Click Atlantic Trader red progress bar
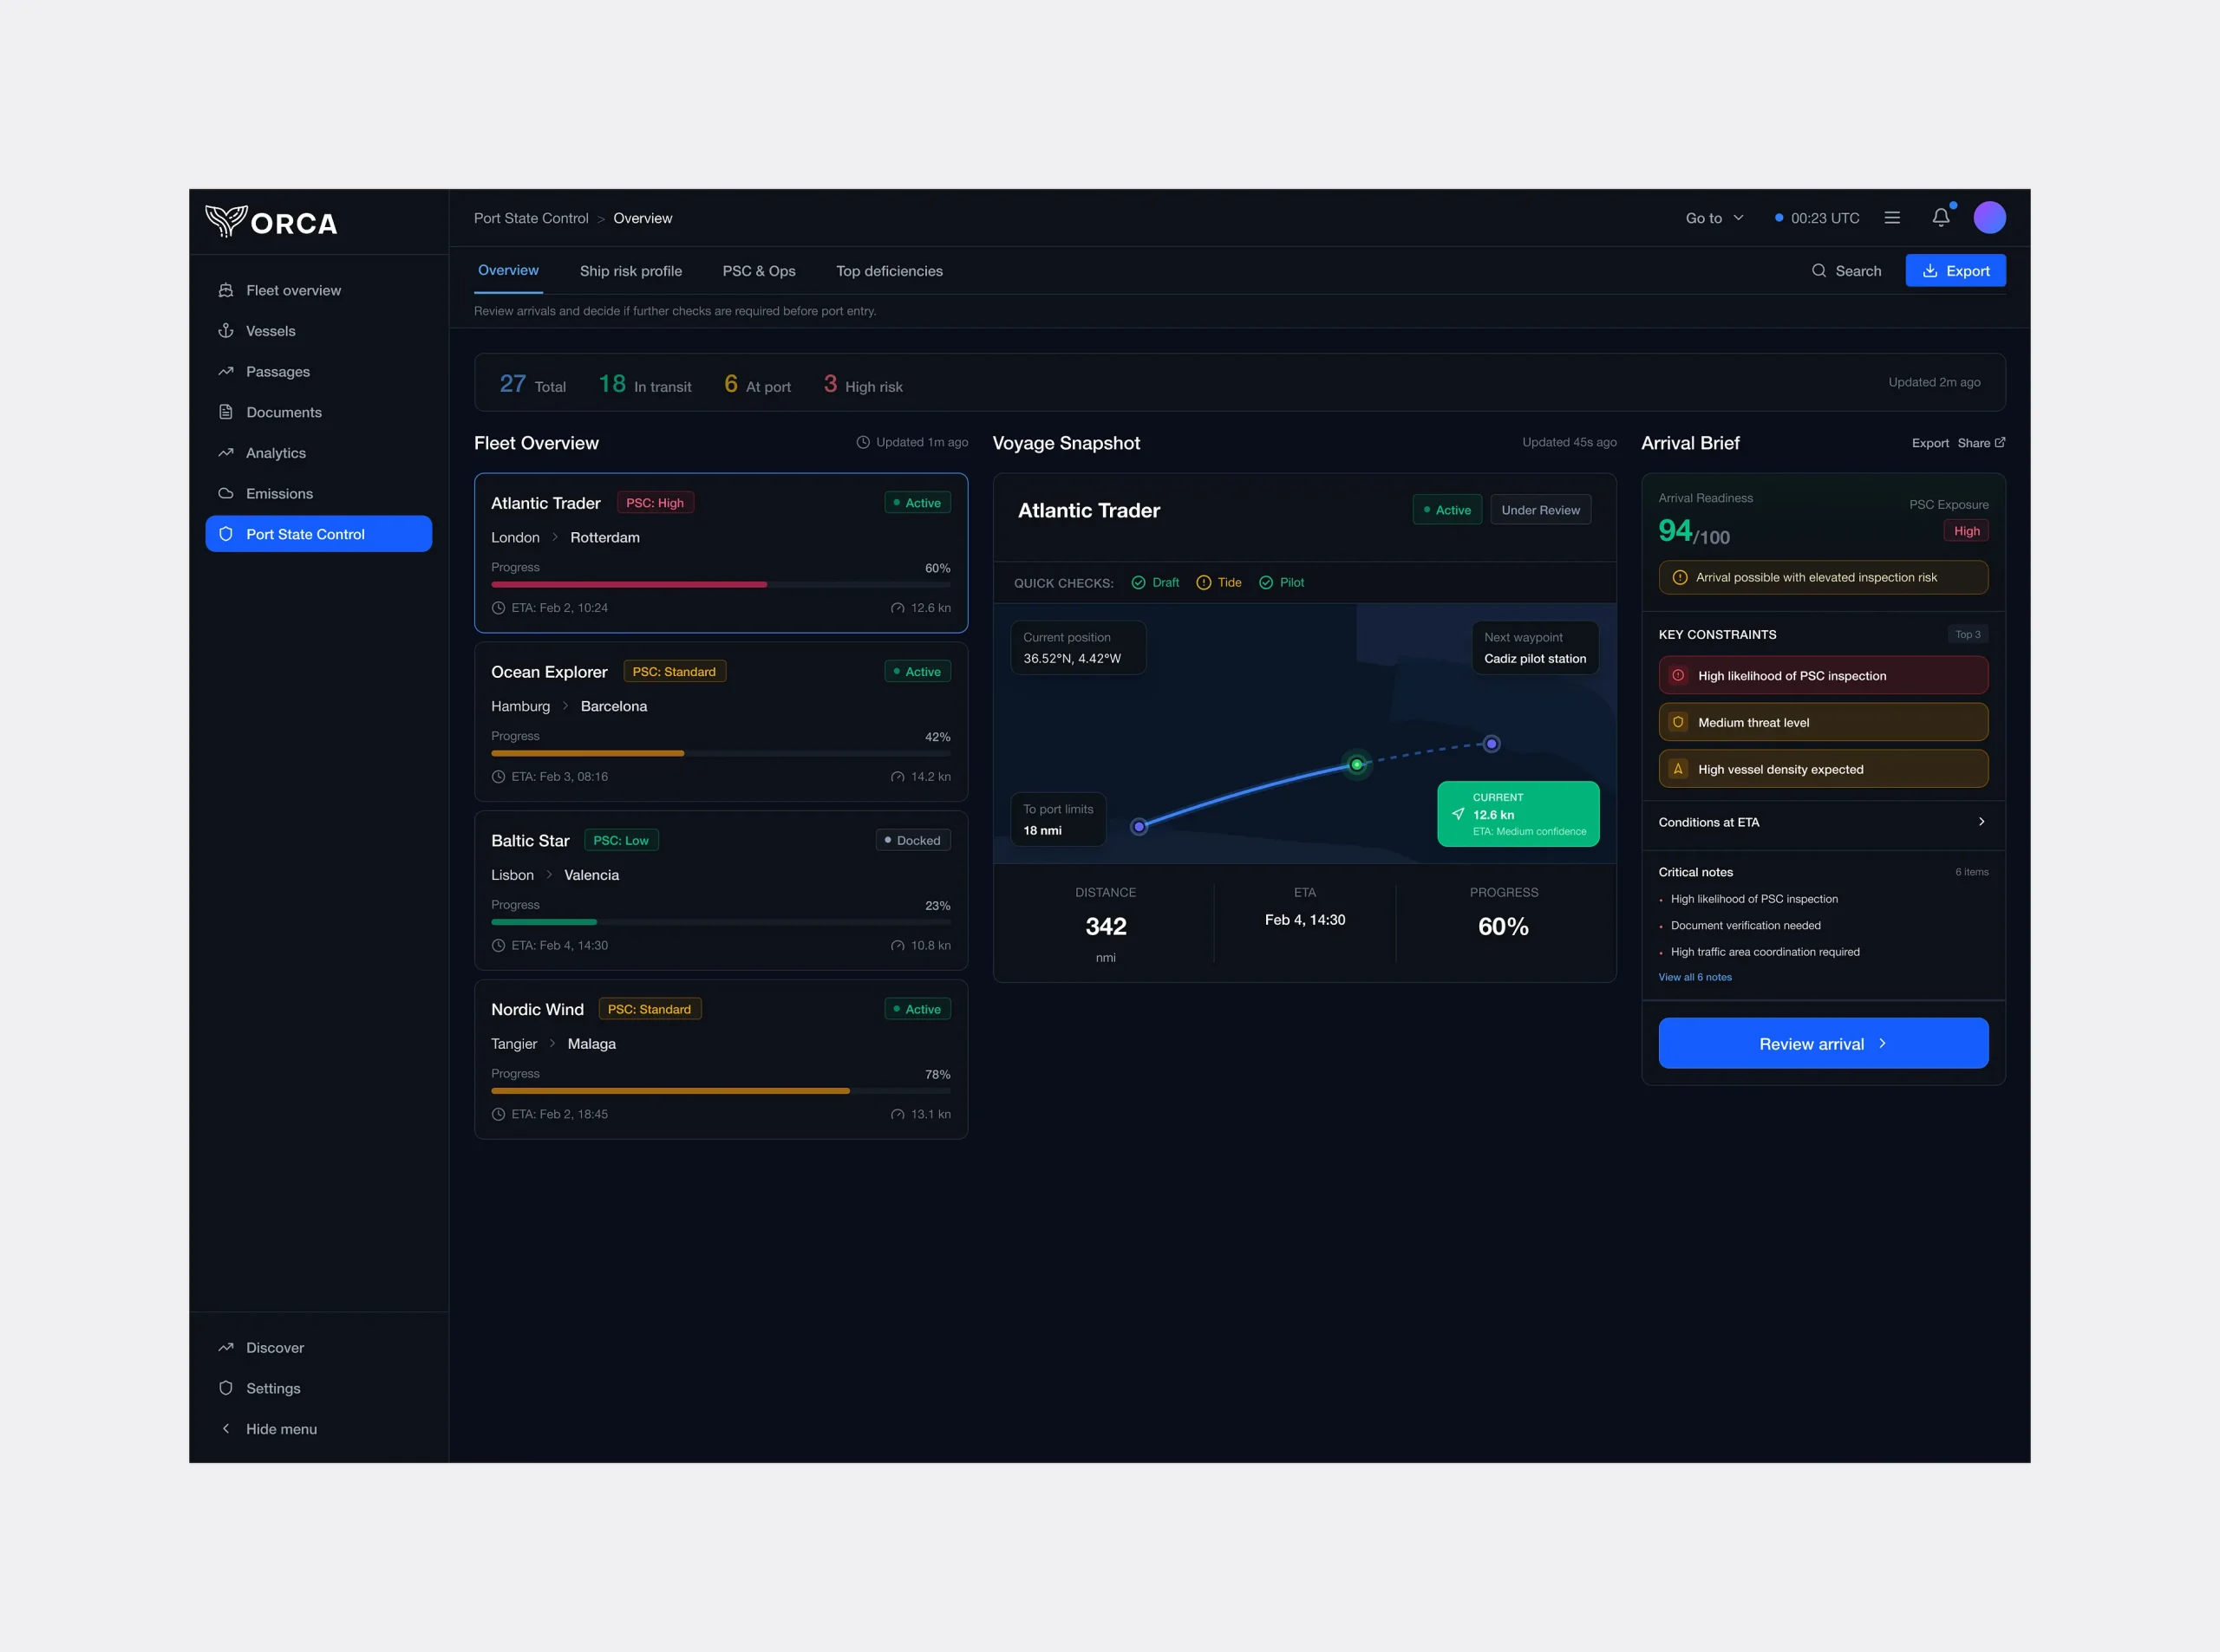2220x1652 pixels. 629,584
